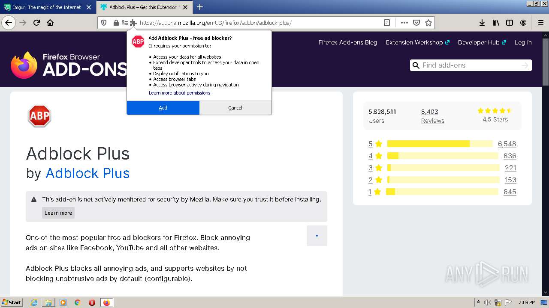Open the Extension Workshop link

(417, 42)
